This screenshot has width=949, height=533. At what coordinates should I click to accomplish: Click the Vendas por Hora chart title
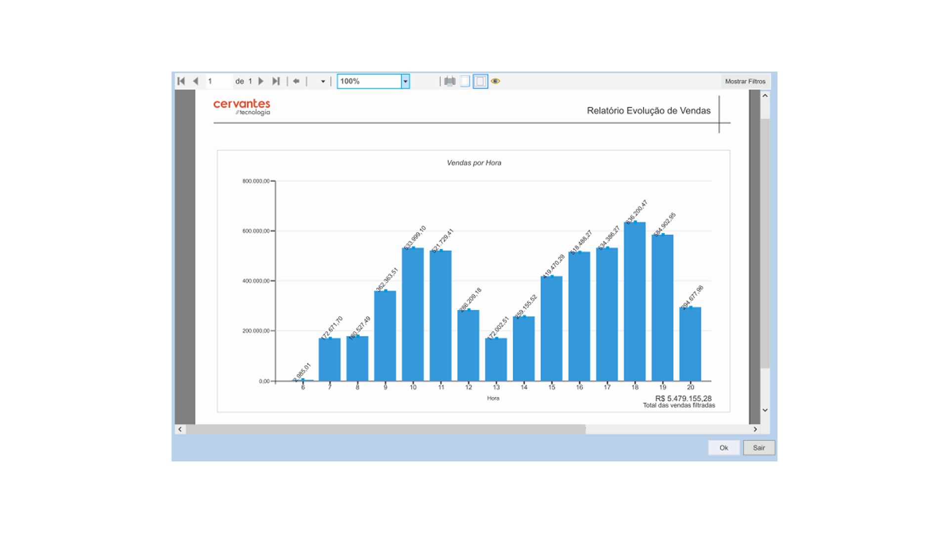[473, 162]
